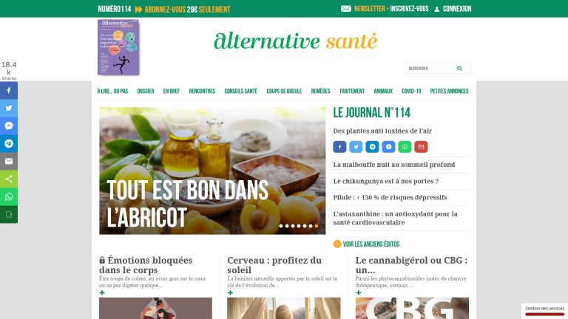Open the Remèdes menu item
The image size is (568, 319).
click(x=320, y=91)
